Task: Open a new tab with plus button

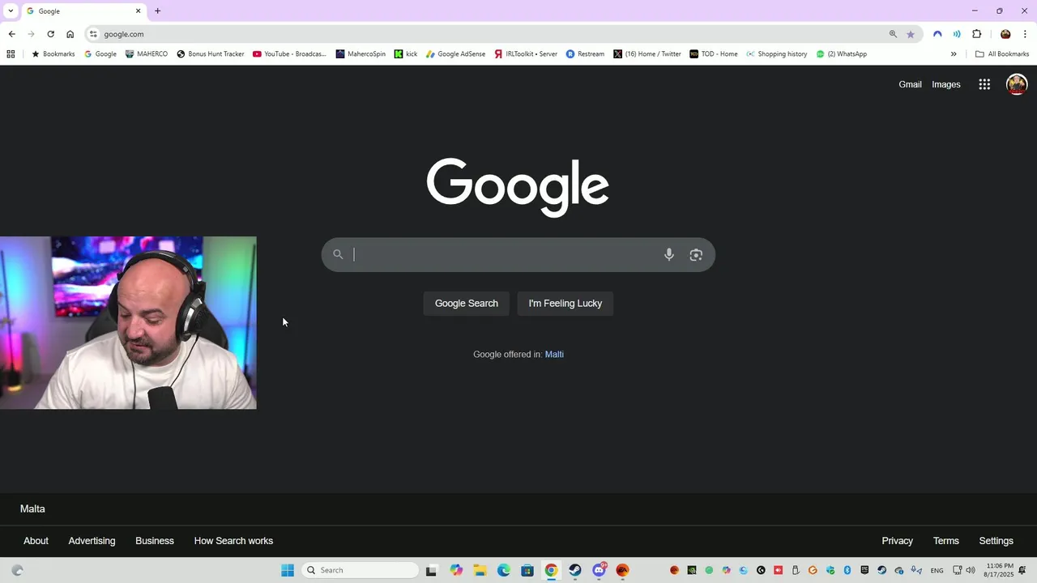Action: point(157,11)
